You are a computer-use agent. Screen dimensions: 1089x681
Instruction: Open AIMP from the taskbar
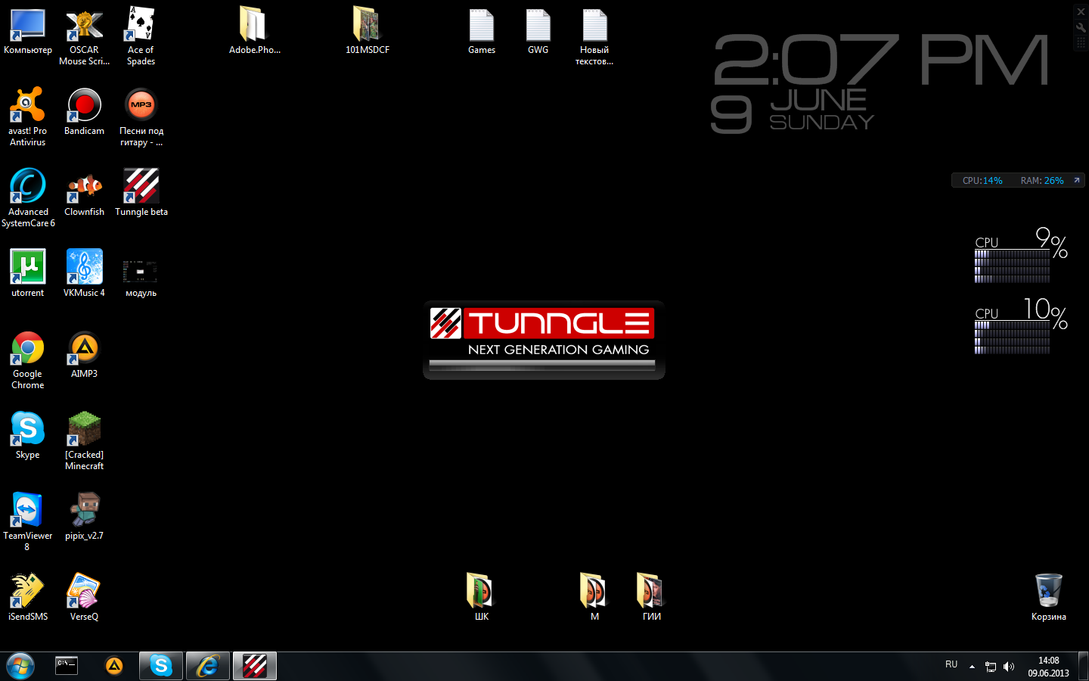click(114, 666)
